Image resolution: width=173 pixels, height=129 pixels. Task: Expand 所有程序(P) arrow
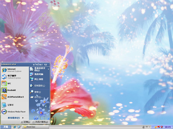23,118
